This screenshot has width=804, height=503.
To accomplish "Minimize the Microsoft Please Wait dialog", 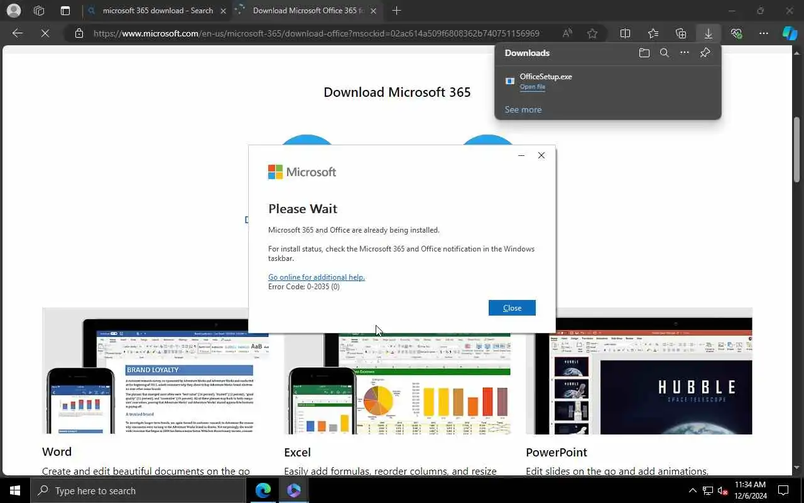I will click(x=521, y=155).
